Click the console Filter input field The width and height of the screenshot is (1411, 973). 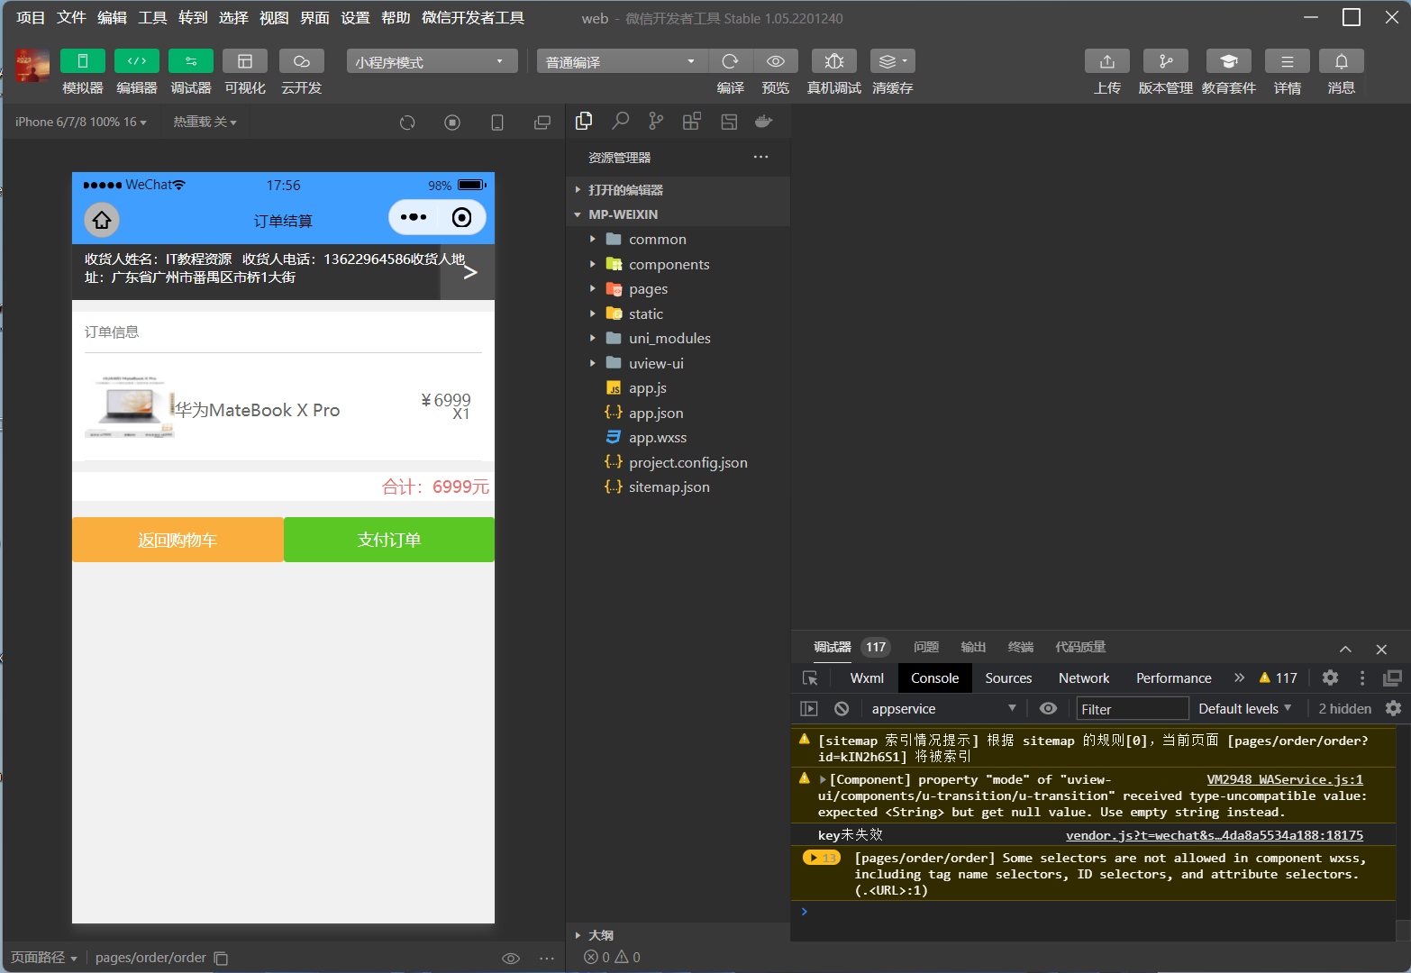[x=1133, y=709]
